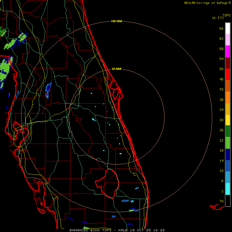232x232 pixels.
Task: Click the legend value "50"
Action: coord(221,69)
